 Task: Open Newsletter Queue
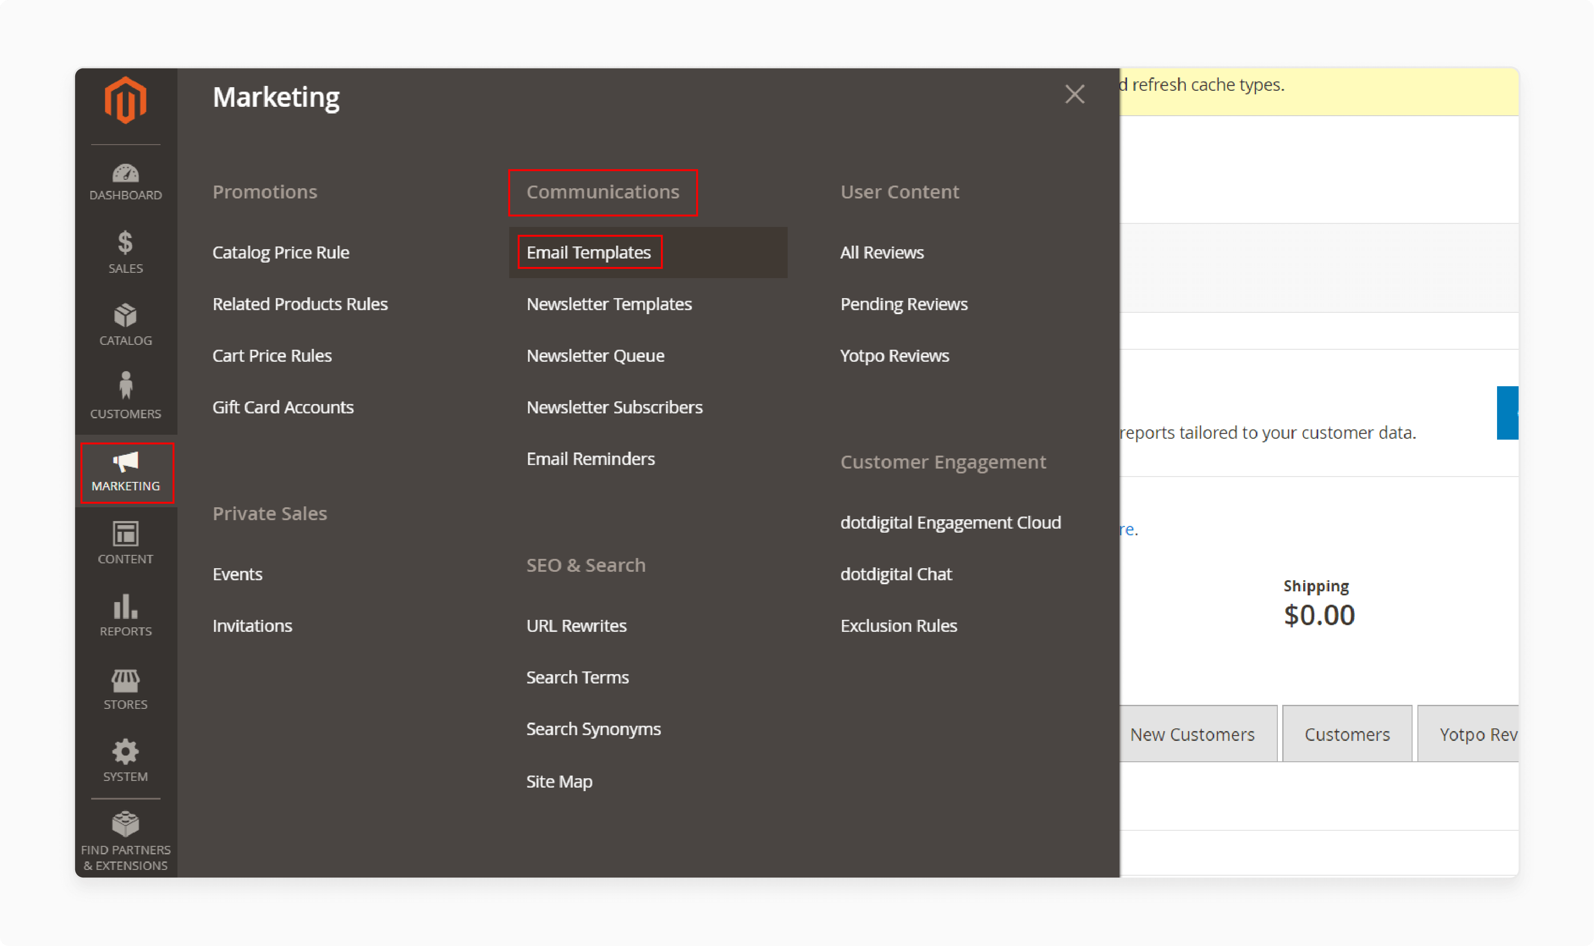[x=595, y=356]
